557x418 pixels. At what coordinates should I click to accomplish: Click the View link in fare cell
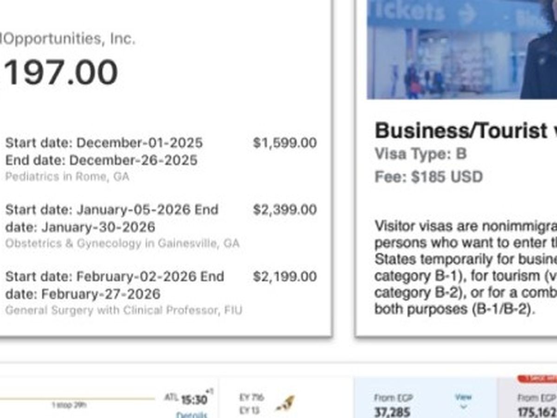point(463,397)
